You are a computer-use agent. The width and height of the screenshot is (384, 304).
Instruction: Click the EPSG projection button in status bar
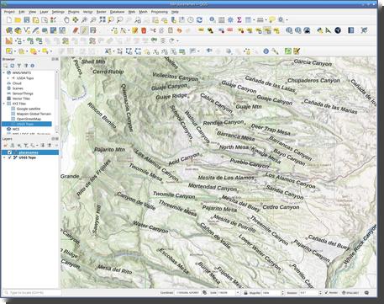click(350, 293)
